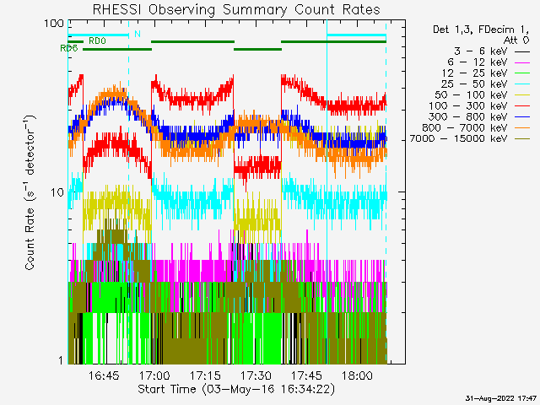Click the '100' y-axis tick label
Viewport: 540px width, 405px height.
pyautogui.click(x=54, y=24)
